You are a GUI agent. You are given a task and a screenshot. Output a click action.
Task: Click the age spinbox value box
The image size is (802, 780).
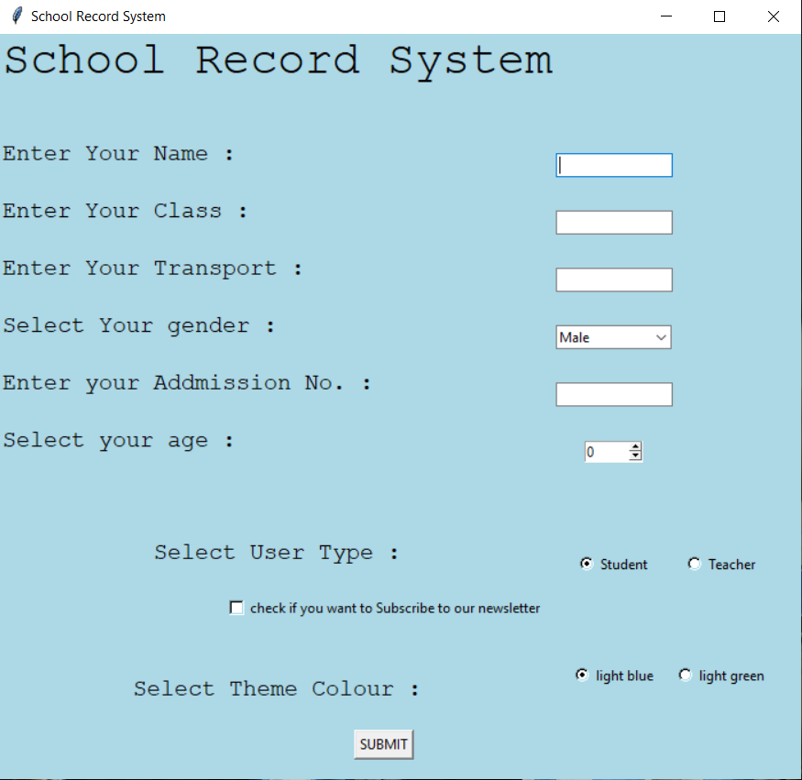(605, 451)
